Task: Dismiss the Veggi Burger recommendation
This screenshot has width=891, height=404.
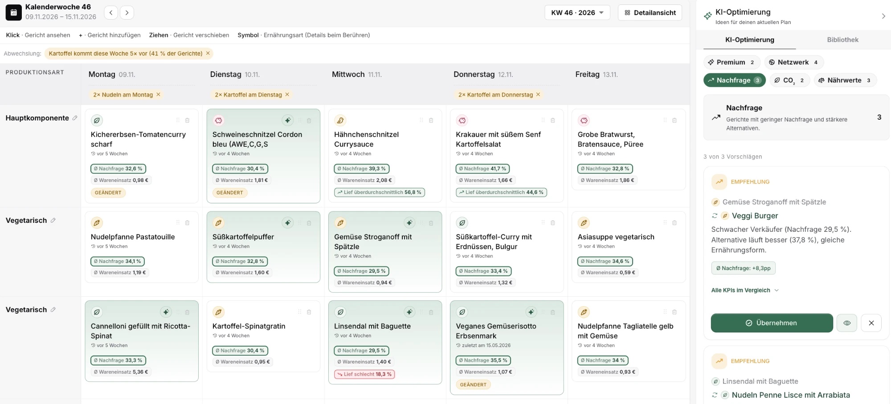Action: 871,323
